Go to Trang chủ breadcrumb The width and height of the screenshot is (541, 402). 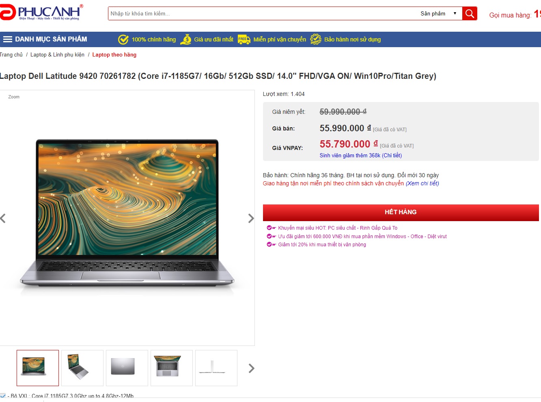11,54
